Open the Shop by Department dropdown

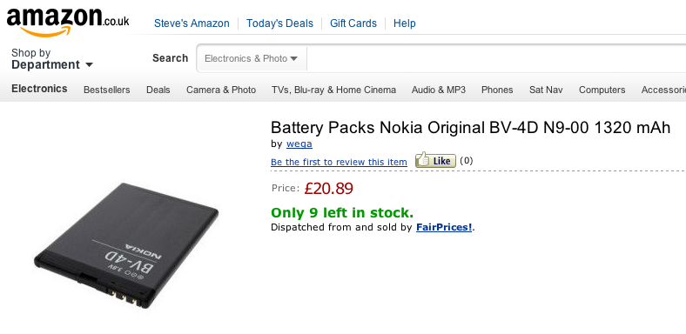coord(52,59)
